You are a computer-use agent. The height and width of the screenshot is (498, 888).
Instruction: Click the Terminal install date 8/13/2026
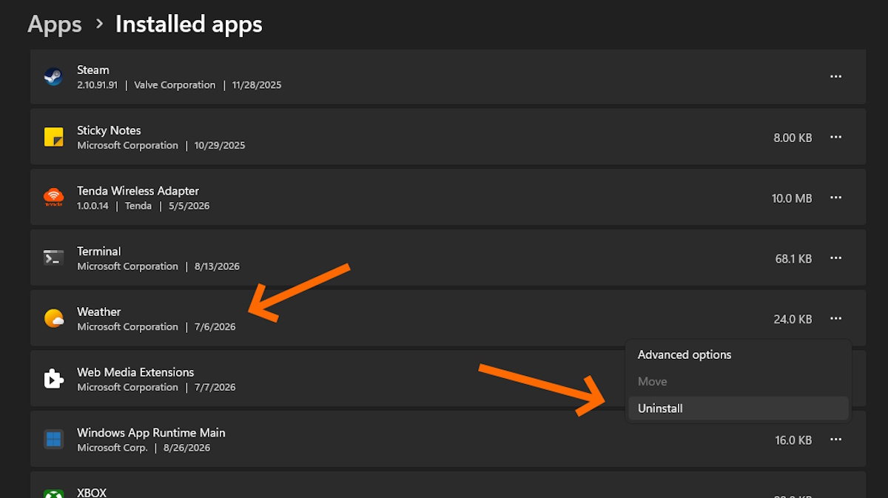(x=217, y=266)
